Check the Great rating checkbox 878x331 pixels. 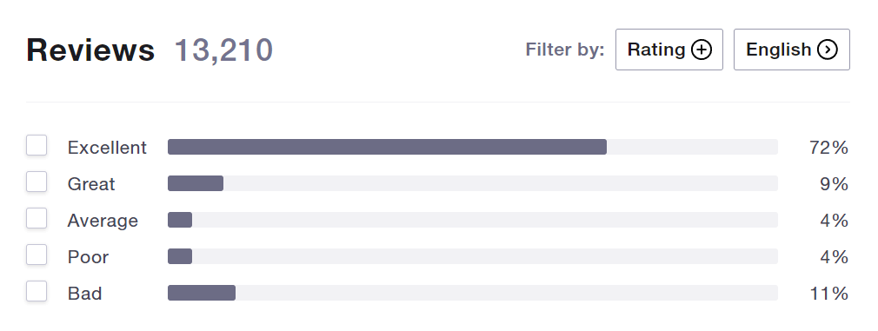click(x=37, y=182)
